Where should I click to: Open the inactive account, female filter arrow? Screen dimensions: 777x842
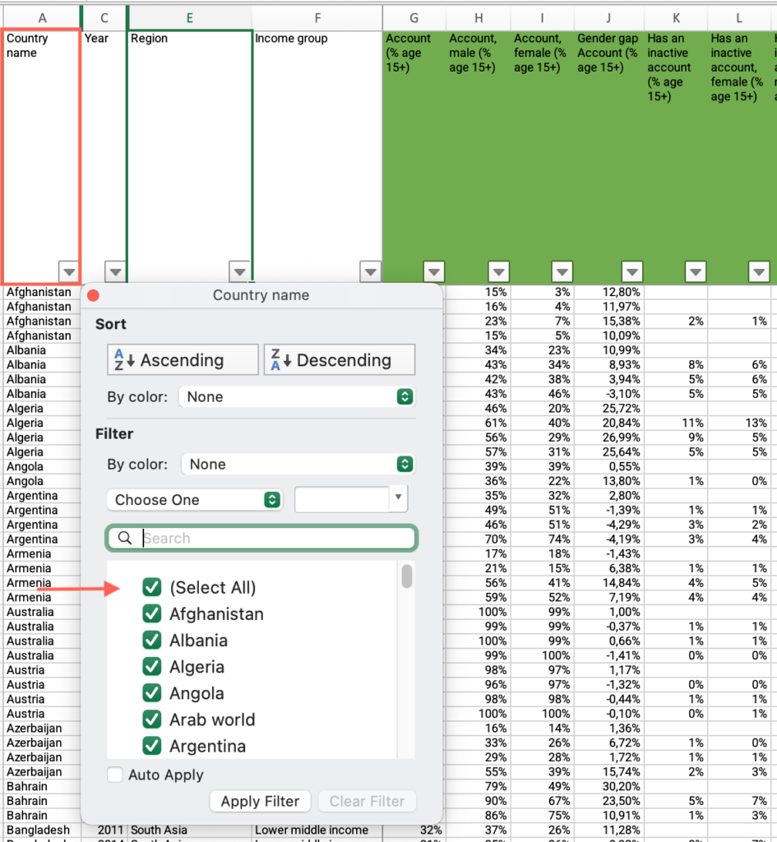point(759,271)
